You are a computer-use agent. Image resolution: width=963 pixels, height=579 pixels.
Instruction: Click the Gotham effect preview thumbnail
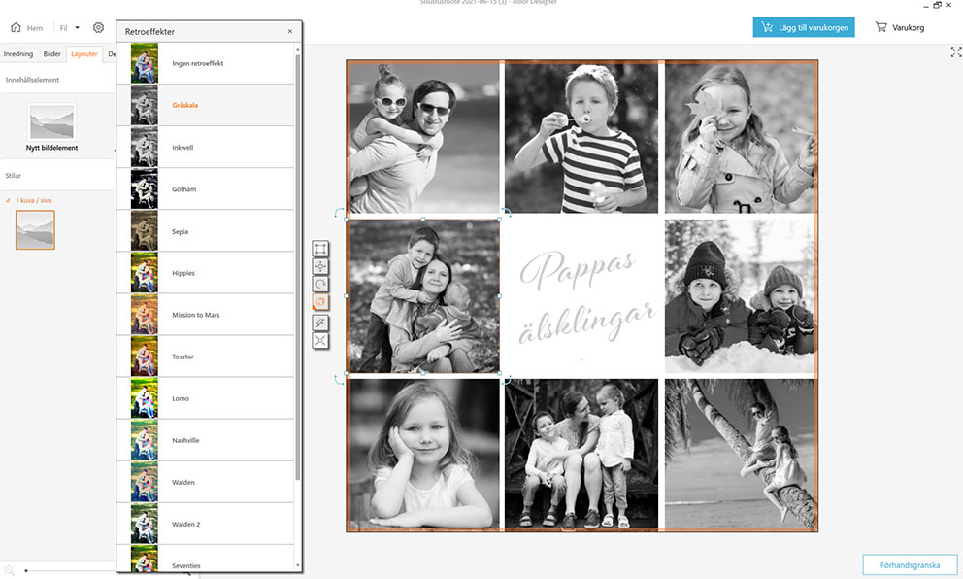[x=145, y=189]
